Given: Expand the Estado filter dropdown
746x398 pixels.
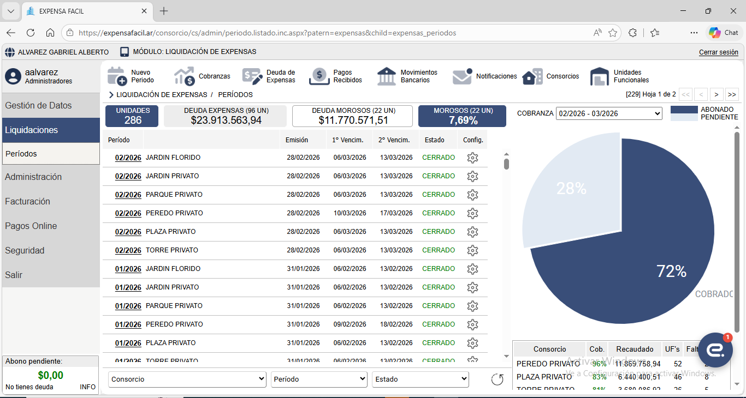Looking at the screenshot, I should pyautogui.click(x=420, y=379).
